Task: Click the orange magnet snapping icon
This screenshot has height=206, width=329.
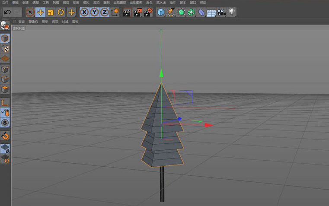Action: tap(5, 136)
